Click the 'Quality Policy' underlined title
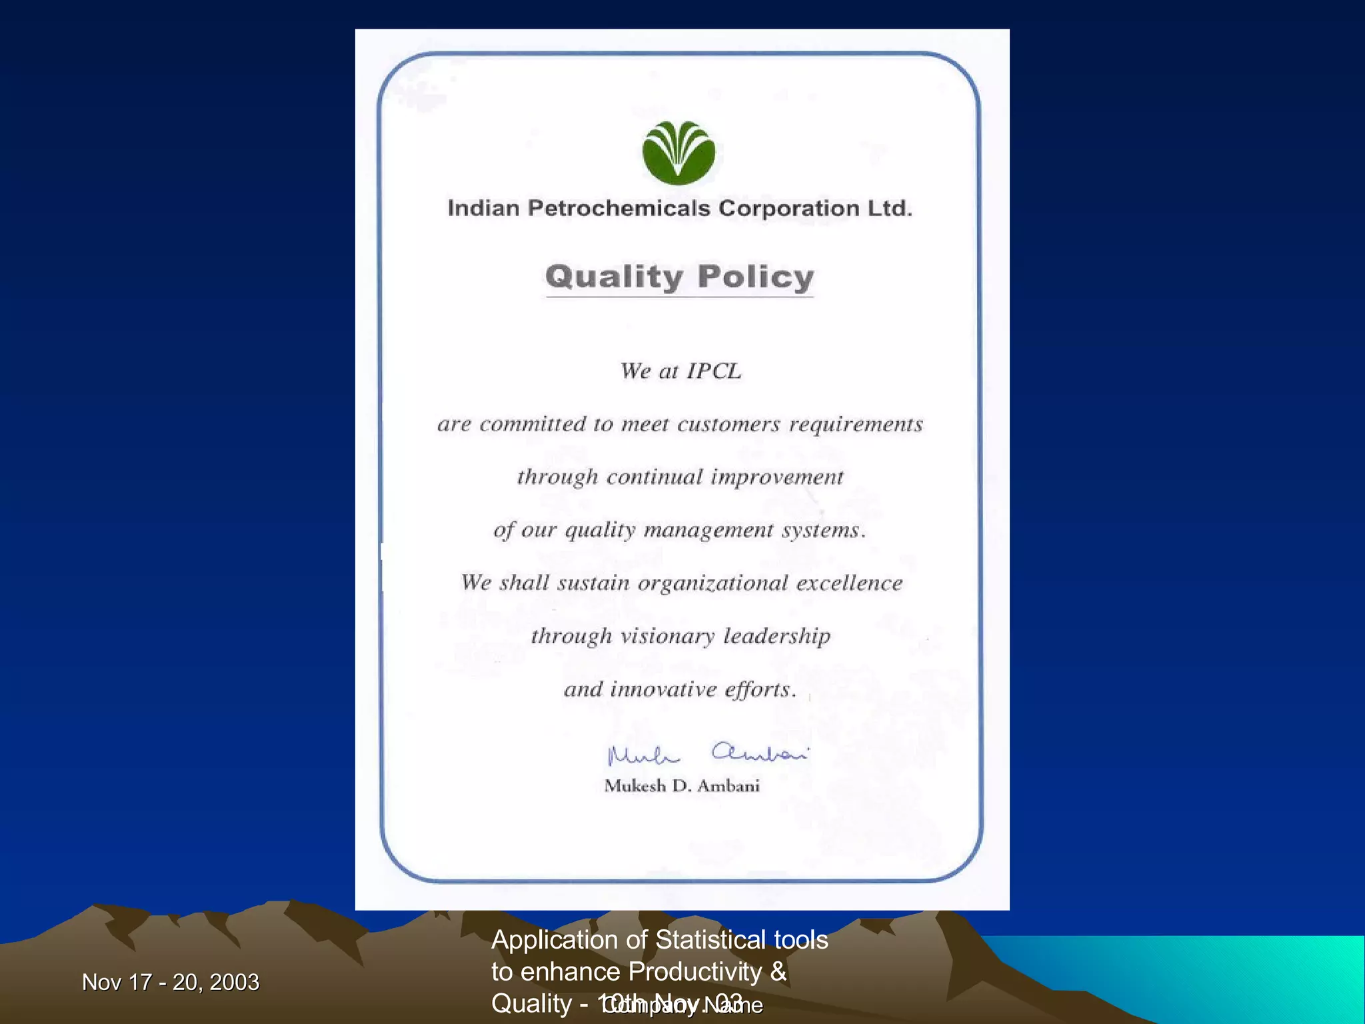 (680, 277)
